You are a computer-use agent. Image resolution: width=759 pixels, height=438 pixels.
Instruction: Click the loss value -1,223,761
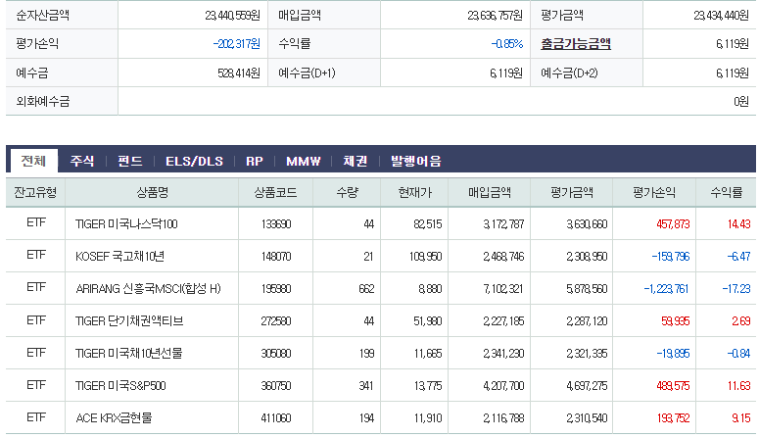point(666,289)
